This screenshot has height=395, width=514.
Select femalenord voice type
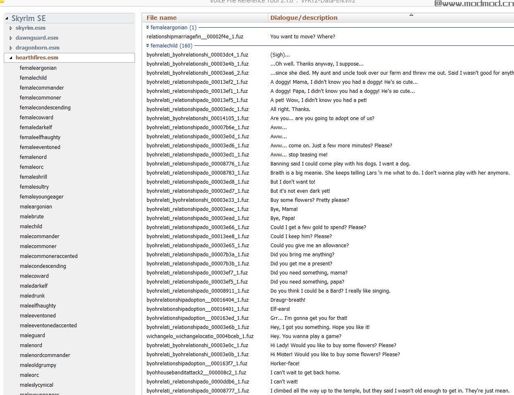tap(33, 157)
